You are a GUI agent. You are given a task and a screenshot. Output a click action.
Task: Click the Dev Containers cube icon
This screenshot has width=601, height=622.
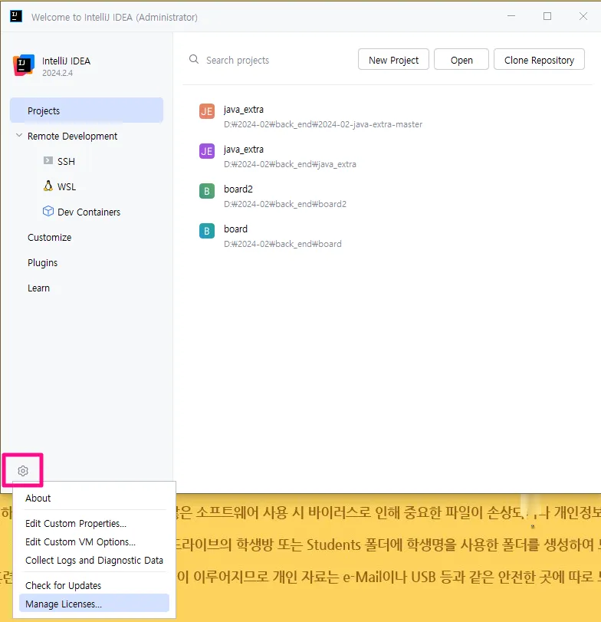pyautogui.click(x=48, y=211)
